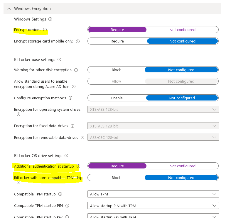
Task: Open Encryption for operating system drives dropdown
Action: coord(153,110)
